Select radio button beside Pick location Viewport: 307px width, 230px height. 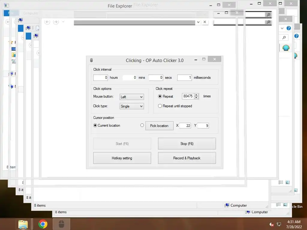142,125
